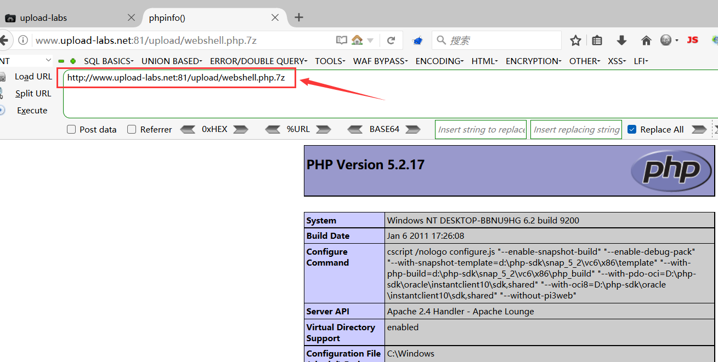Click the gray globe proxy icon

click(666, 40)
